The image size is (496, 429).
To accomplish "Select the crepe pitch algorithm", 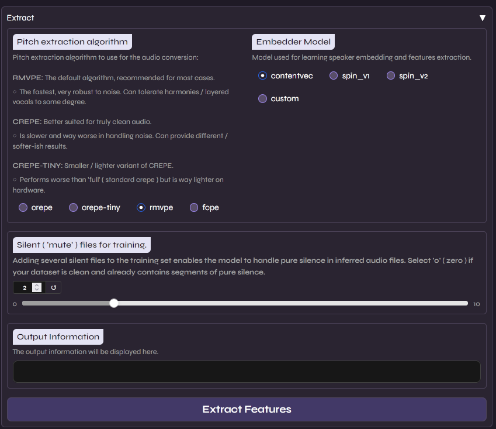I will 23,208.
